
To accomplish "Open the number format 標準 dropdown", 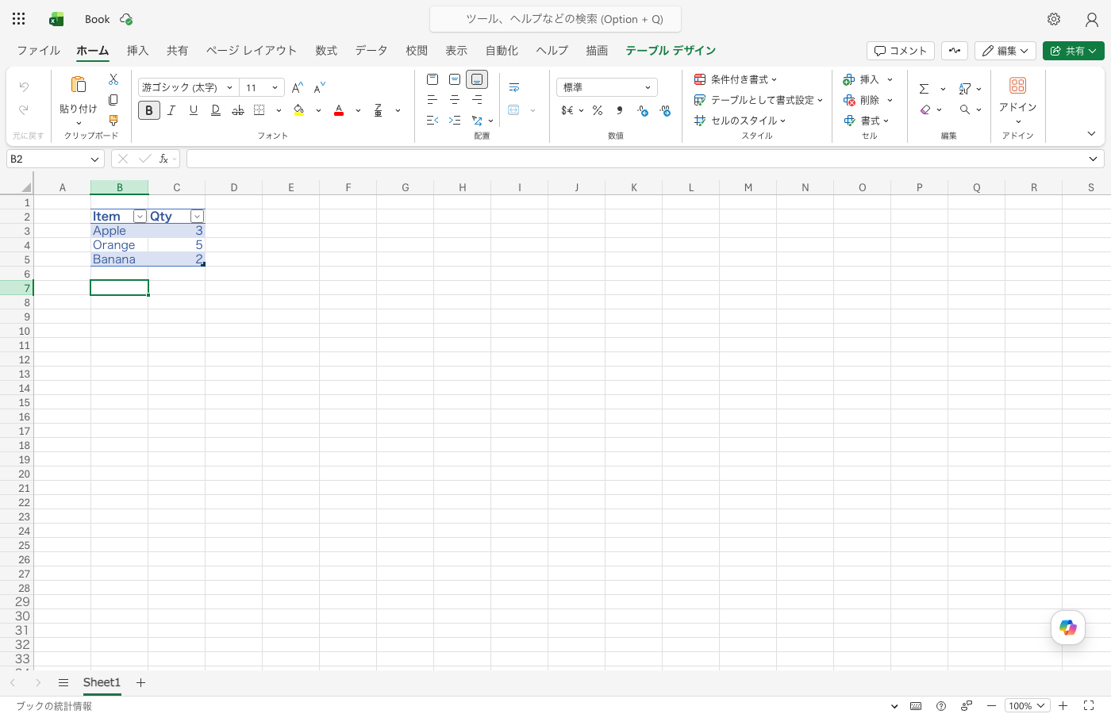I will click(x=607, y=87).
